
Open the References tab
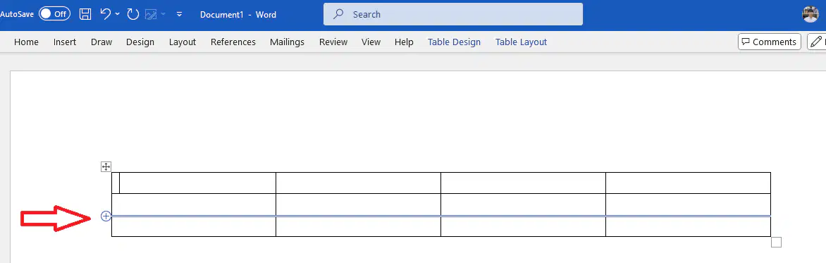click(233, 42)
